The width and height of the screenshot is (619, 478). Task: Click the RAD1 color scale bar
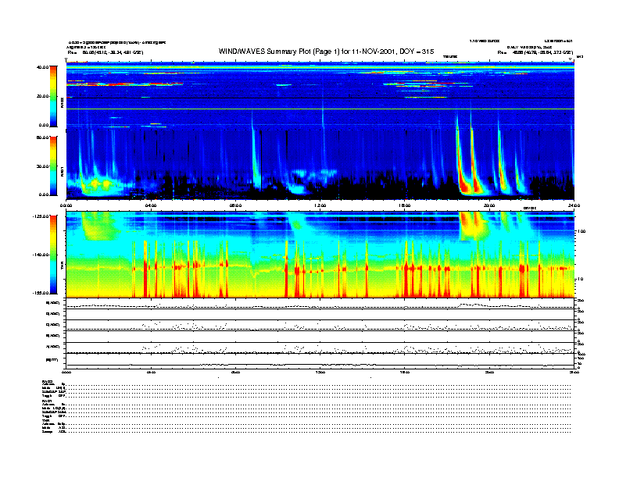(53, 166)
